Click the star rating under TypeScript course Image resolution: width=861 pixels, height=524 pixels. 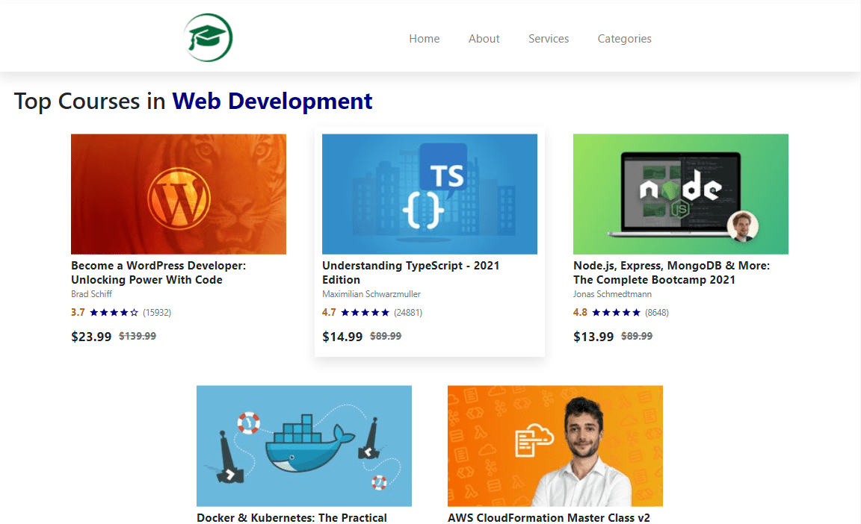point(365,313)
